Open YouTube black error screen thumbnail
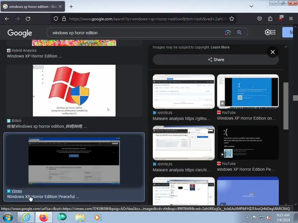Screen dimensions: 298x223 click(248, 143)
